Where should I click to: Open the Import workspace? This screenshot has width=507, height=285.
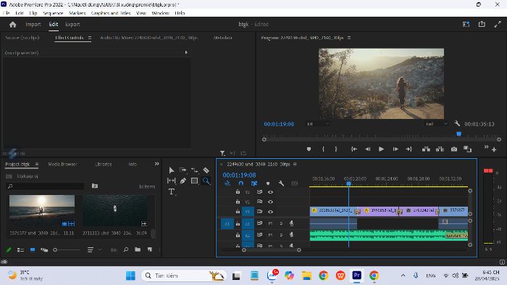pos(33,24)
